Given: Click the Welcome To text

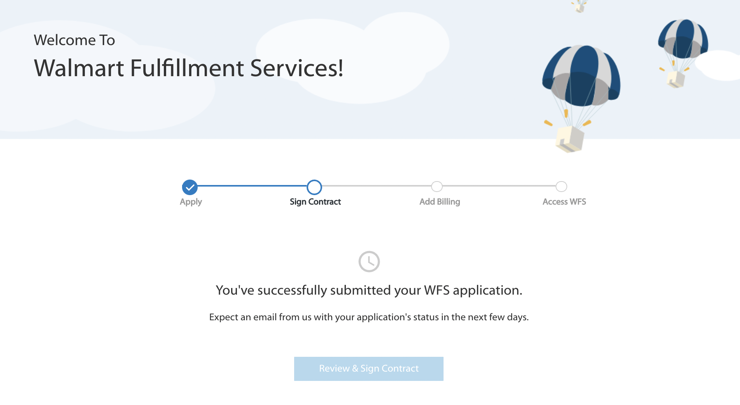Looking at the screenshot, I should [x=74, y=40].
